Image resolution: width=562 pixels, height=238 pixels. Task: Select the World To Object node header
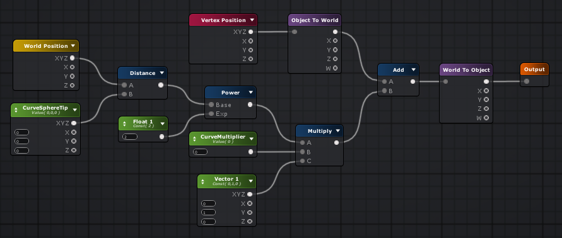466,70
